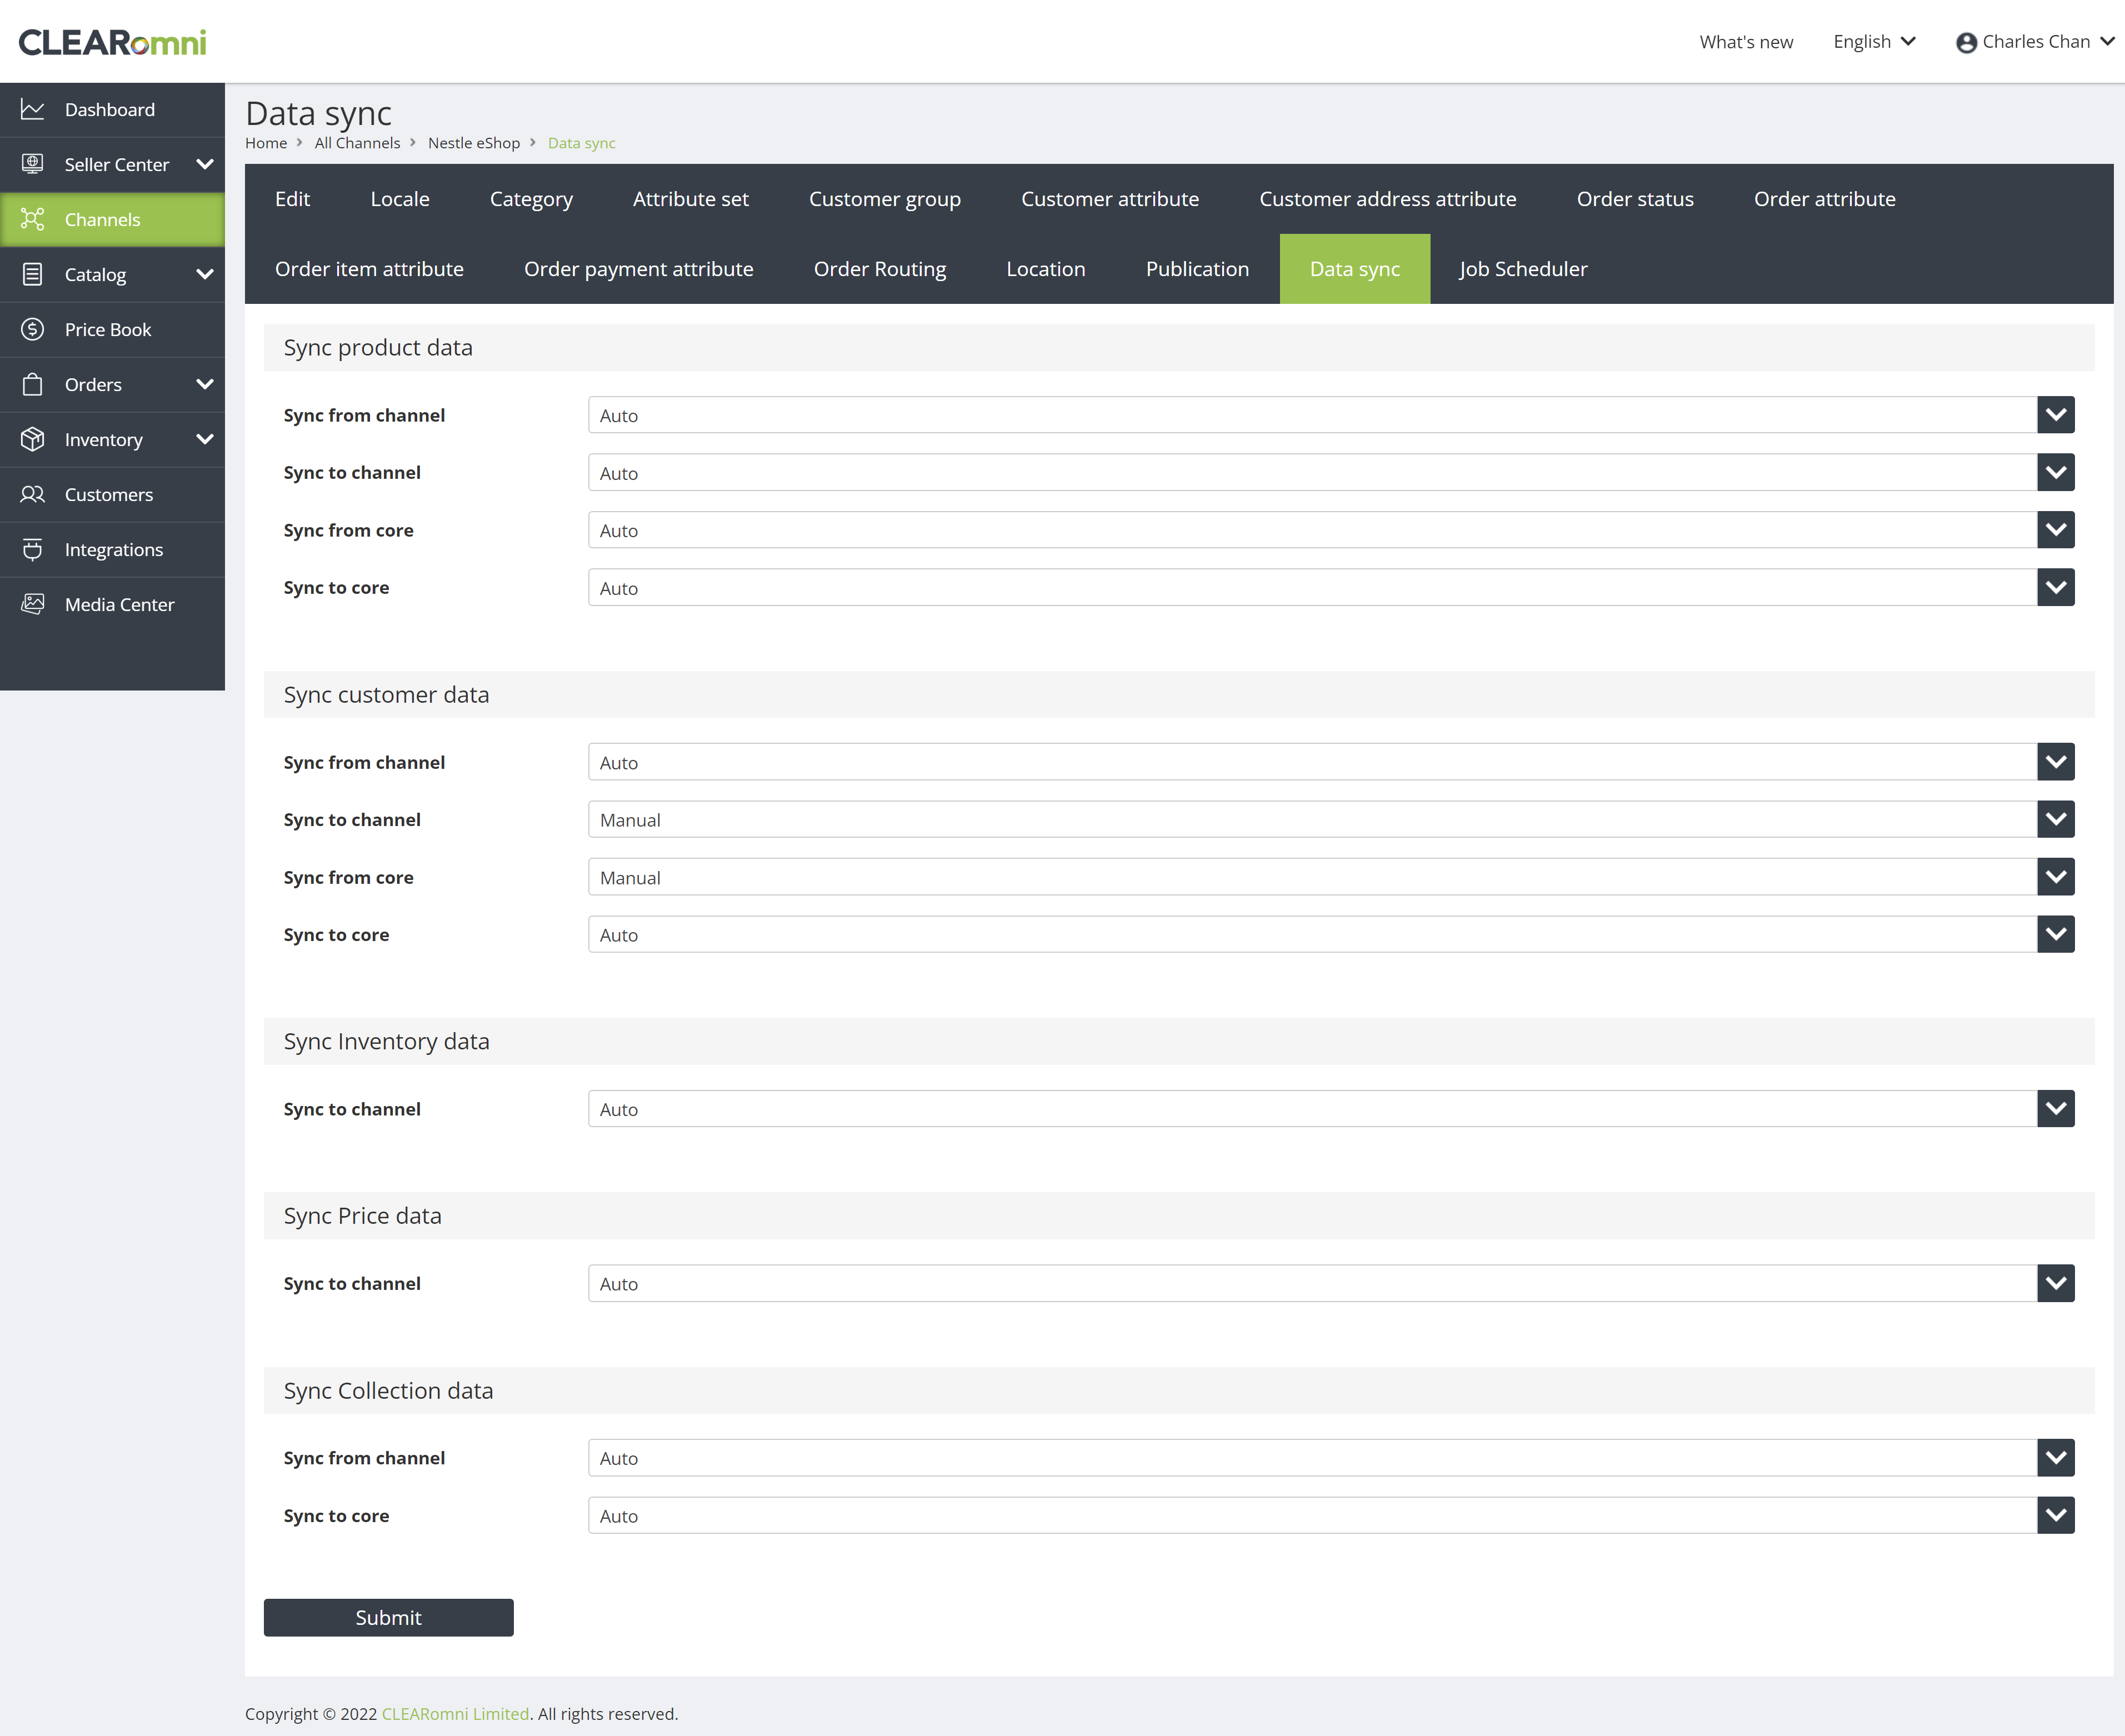Switch to the Locale tab
This screenshot has height=1736, width=2125.
(x=400, y=199)
